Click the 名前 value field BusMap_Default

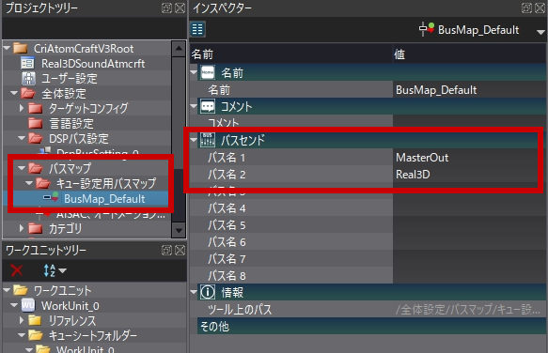point(469,90)
